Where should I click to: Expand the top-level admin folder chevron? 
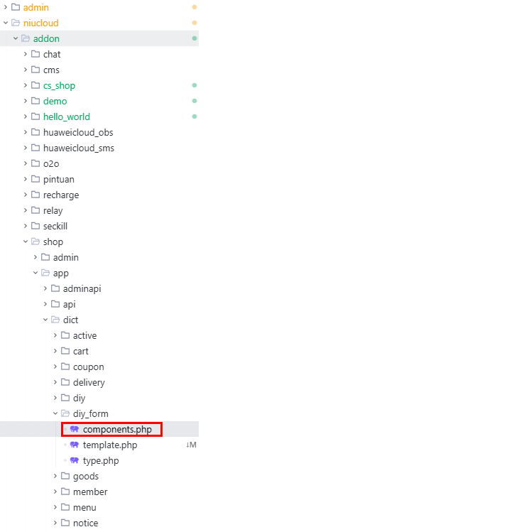click(x=6, y=7)
